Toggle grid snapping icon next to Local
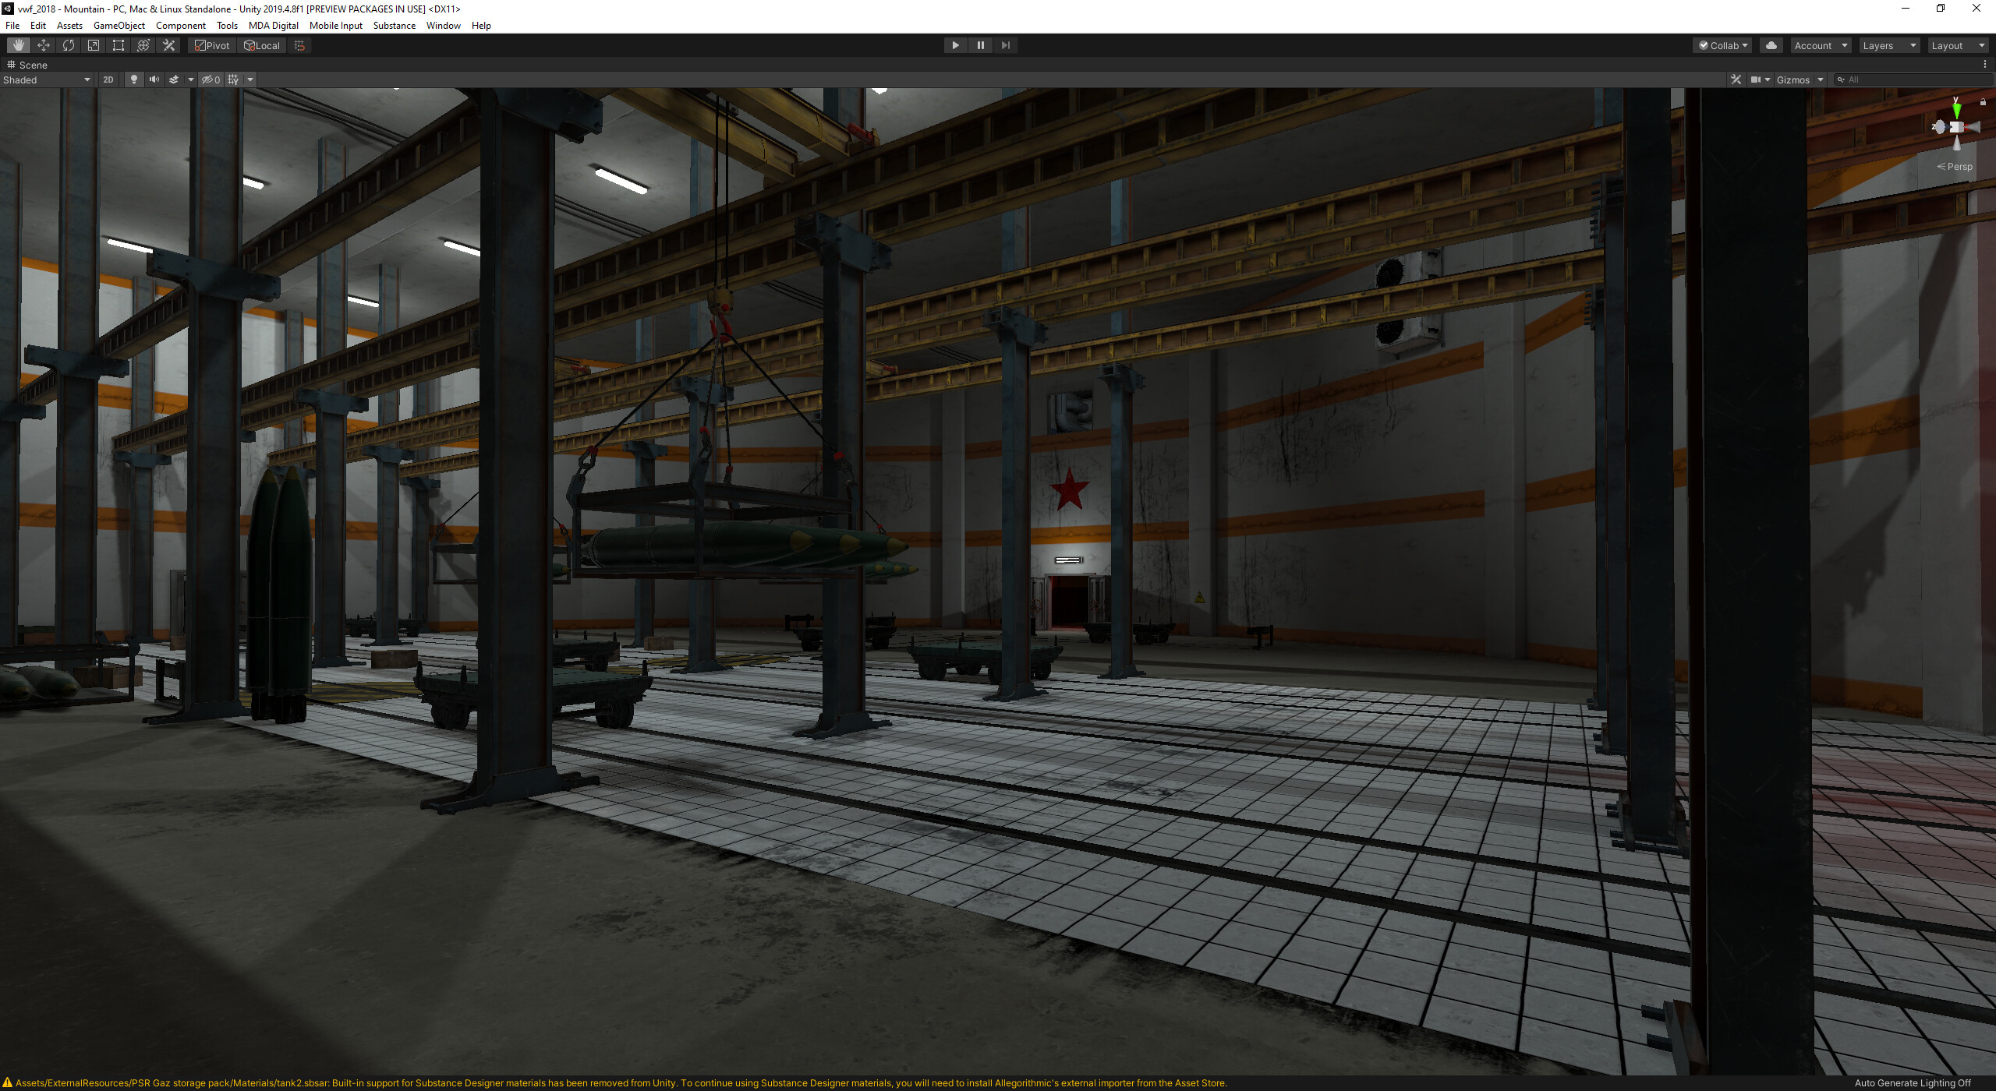The height and width of the screenshot is (1091, 1996). (299, 45)
